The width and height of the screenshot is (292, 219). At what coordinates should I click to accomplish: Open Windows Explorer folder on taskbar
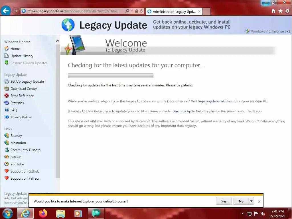click(x=61, y=214)
